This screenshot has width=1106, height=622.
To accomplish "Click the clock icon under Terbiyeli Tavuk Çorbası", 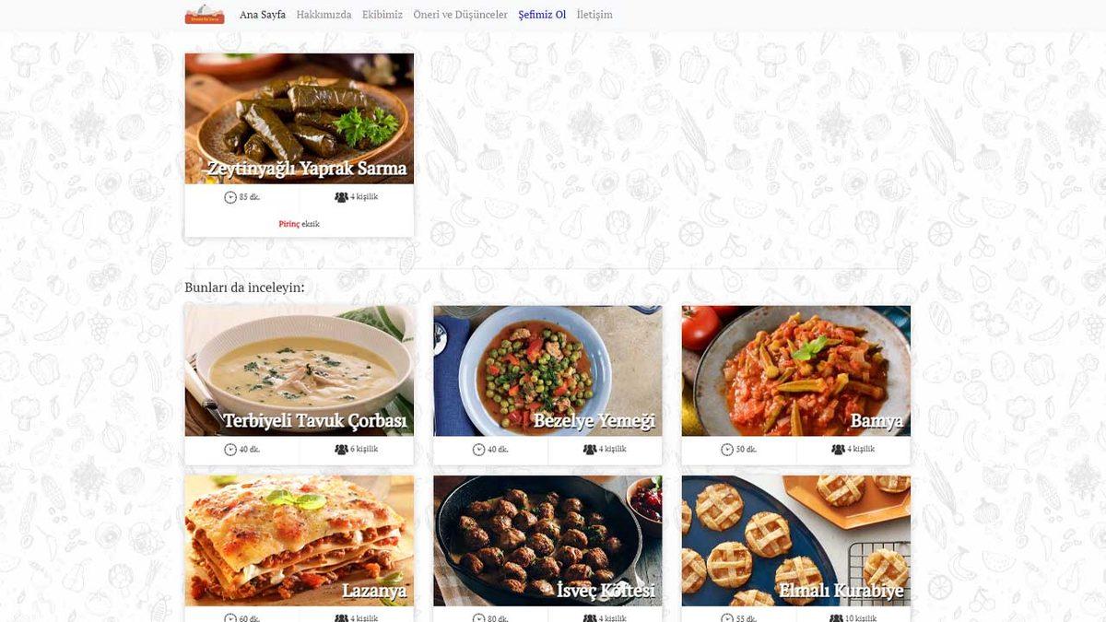I will point(230,450).
